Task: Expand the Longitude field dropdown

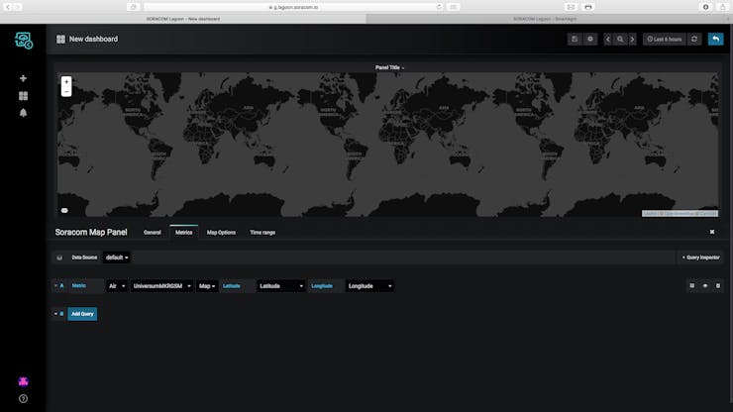Action: click(x=369, y=285)
